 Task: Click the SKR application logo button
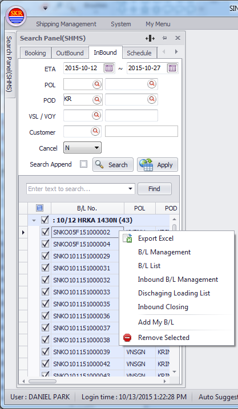tap(16, 16)
